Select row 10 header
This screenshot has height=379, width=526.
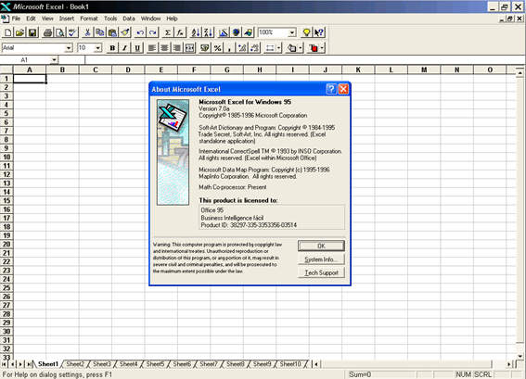tap(6, 158)
